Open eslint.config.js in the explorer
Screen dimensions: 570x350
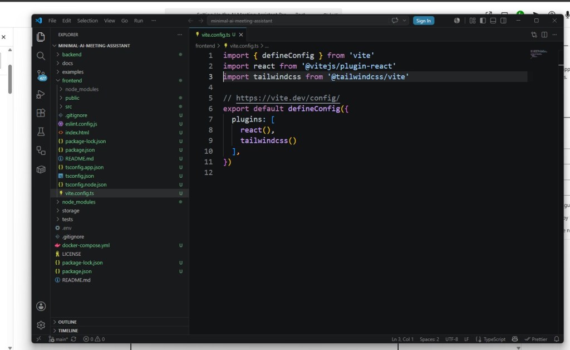pos(81,124)
